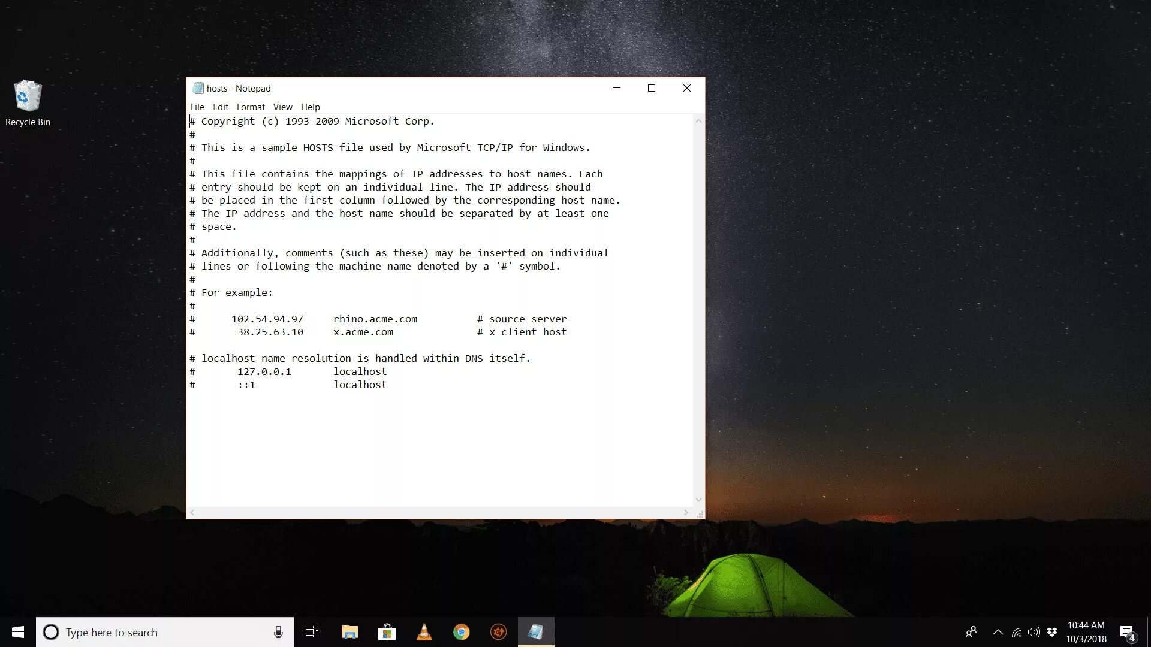Start voice search with the microphone icon
This screenshot has width=1151, height=647.
[x=278, y=632]
